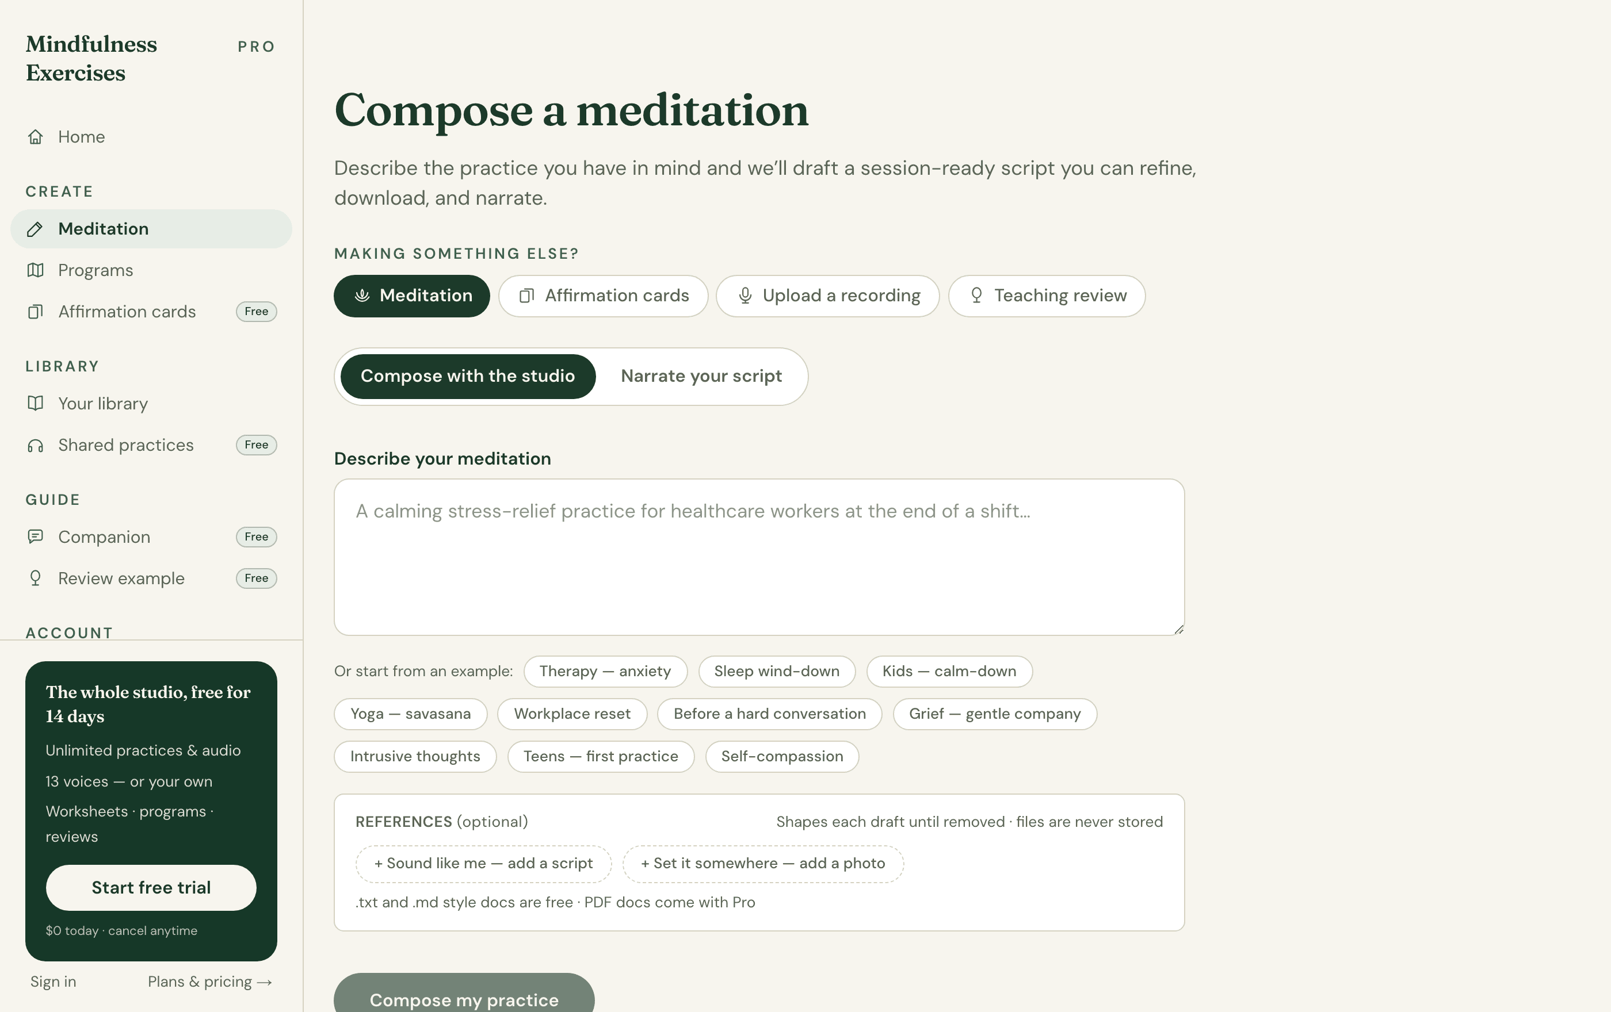Choose the Teaching review type pill
The height and width of the screenshot is (1012, 1611).
1047,296
